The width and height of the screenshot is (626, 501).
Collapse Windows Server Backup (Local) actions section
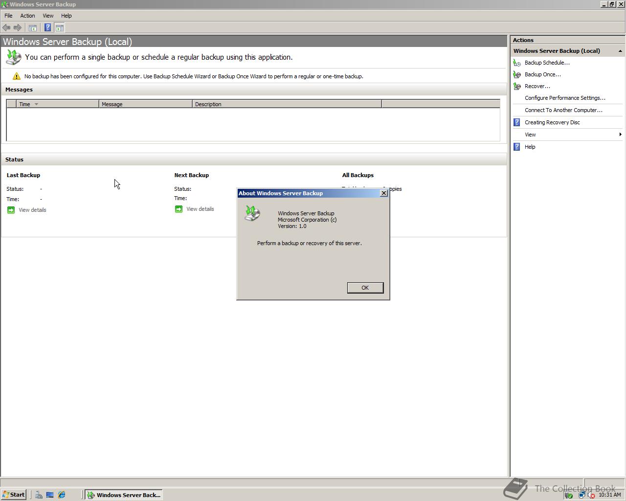tap(620, 51)
